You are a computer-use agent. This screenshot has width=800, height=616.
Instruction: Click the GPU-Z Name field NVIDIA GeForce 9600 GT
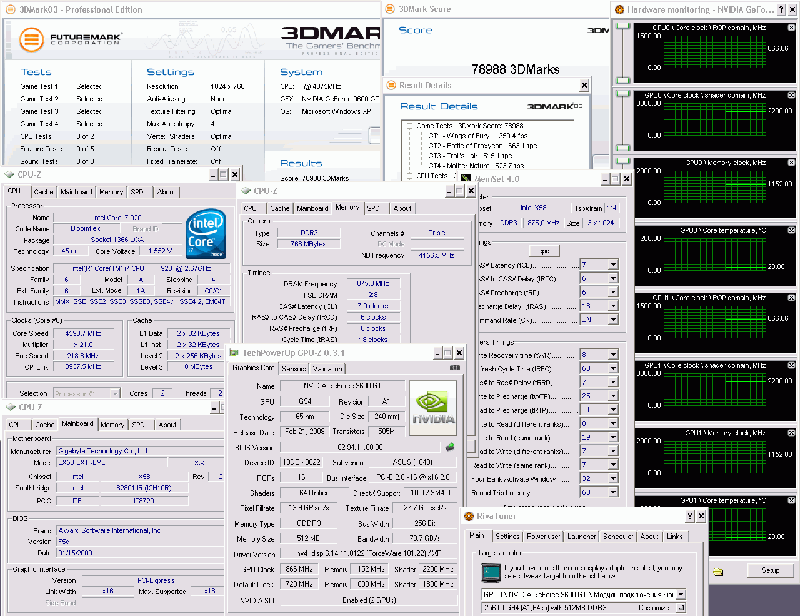click(342, 386)
